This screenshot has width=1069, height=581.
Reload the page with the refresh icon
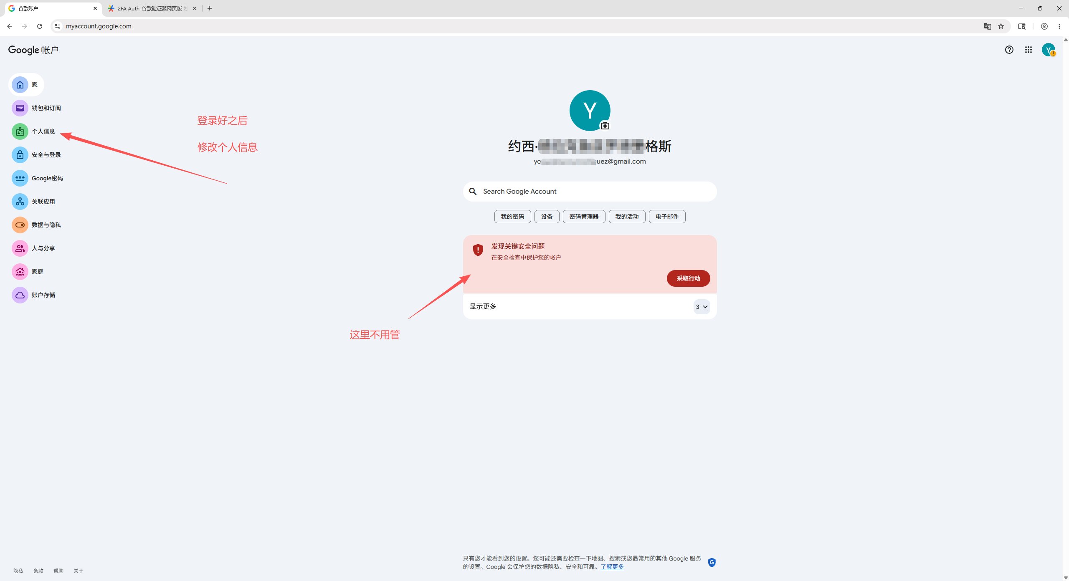(40, 26)
